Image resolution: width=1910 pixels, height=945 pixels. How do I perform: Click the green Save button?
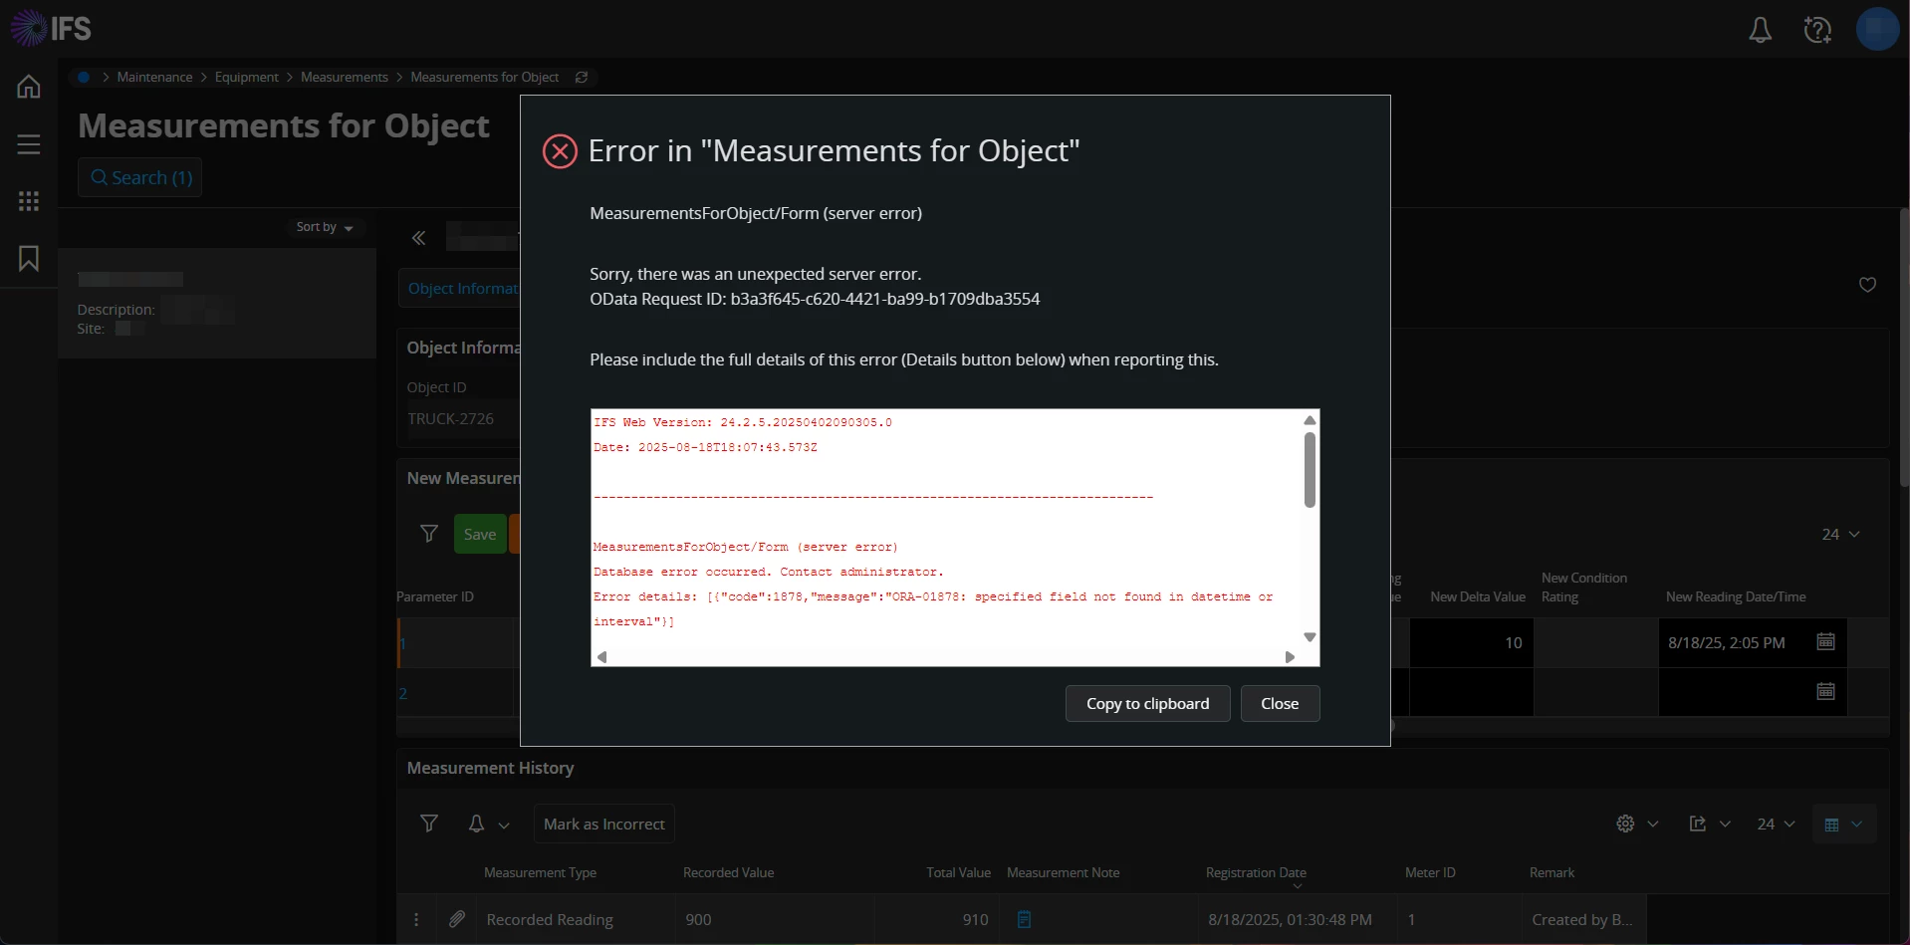pyautogui.click(x=479, y=534)
